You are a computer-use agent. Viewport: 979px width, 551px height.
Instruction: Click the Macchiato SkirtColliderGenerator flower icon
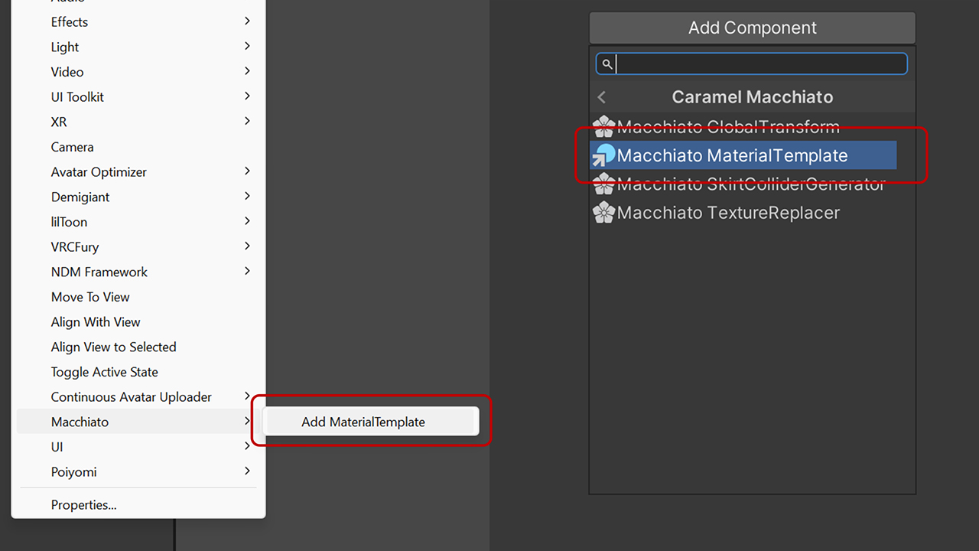(604, 184)
